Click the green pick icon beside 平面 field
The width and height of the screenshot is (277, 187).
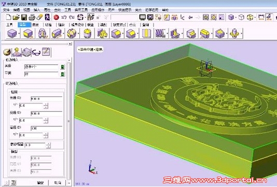point(63,74)
